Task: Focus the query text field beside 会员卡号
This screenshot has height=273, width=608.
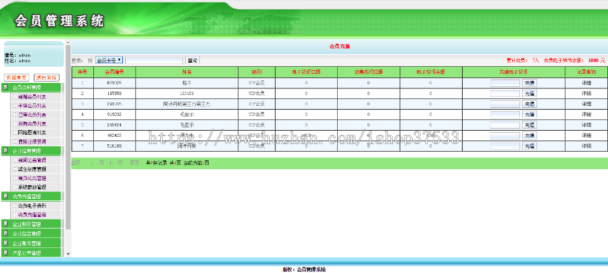Action: [x=154, y=60]
